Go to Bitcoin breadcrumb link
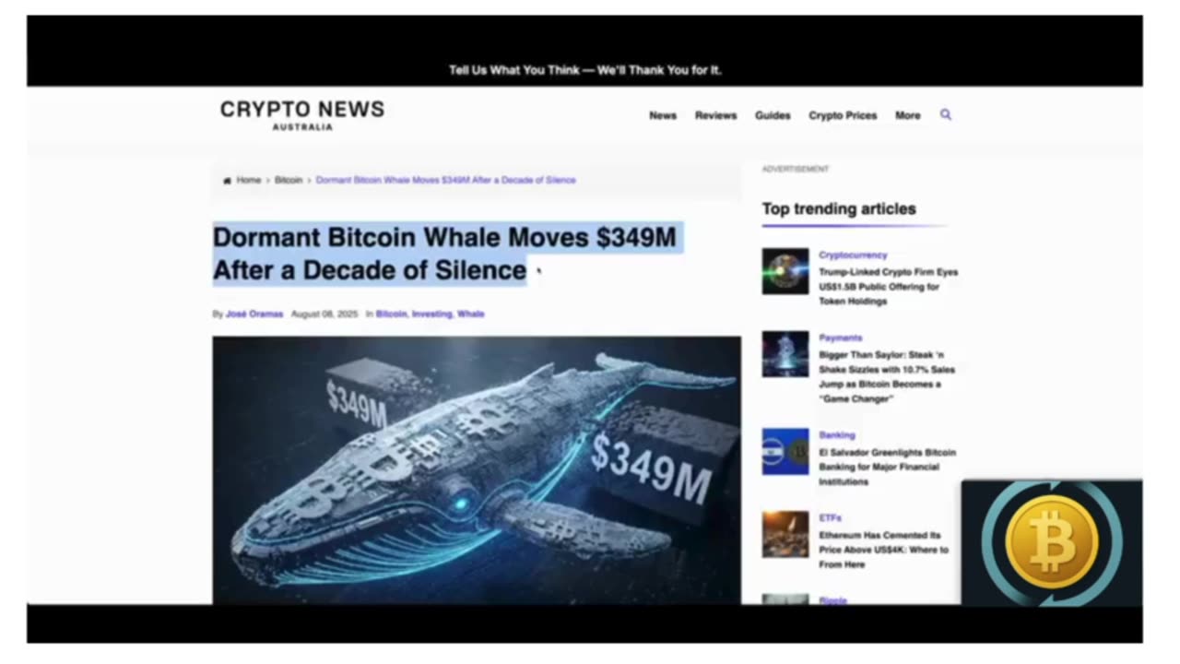 click(289, 180)
